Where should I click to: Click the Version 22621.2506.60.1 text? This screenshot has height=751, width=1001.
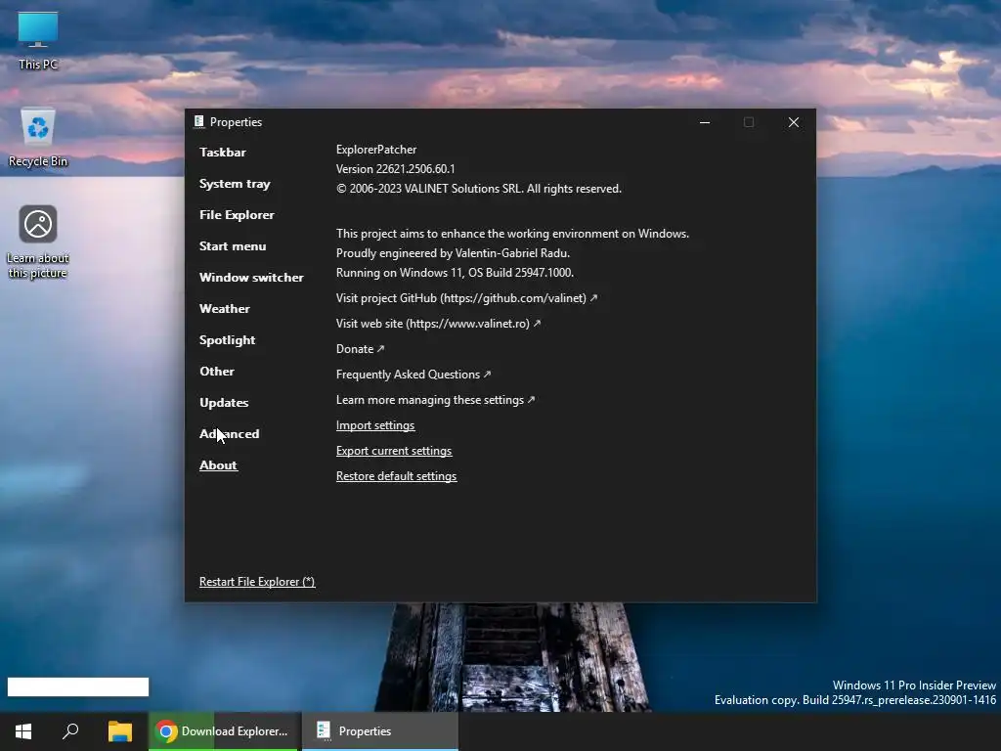coord(395,169)
